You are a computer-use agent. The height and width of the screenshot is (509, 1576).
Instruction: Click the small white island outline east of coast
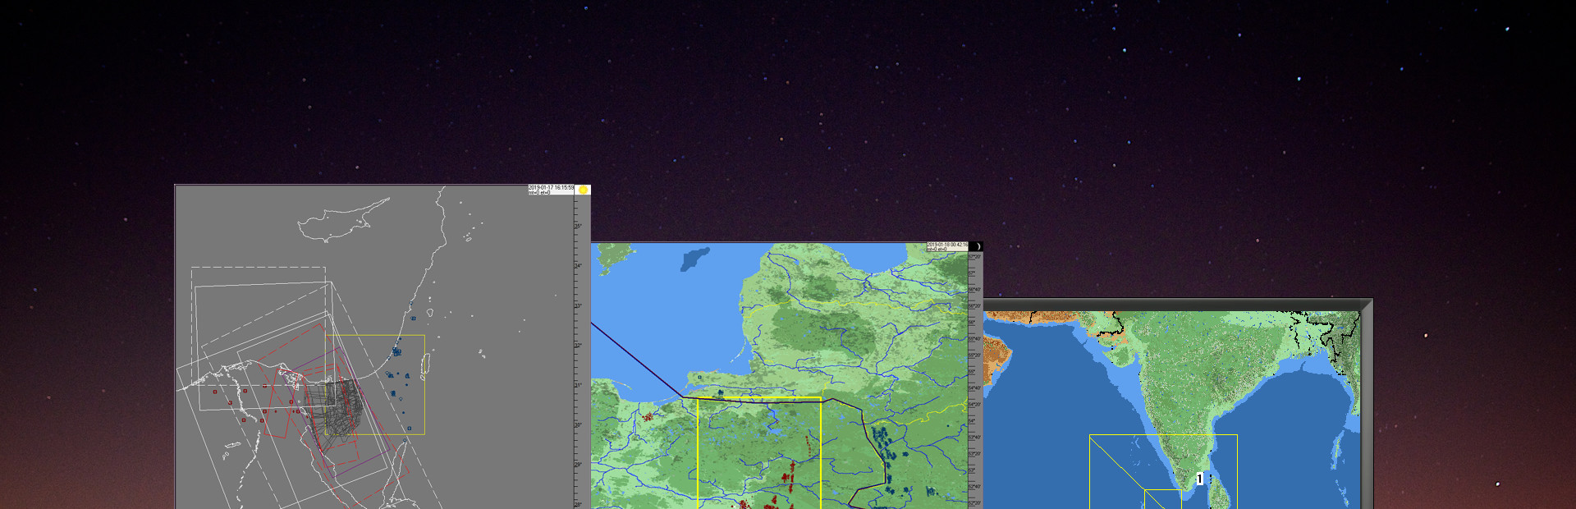pyautogui.click(x=482, y=354)
